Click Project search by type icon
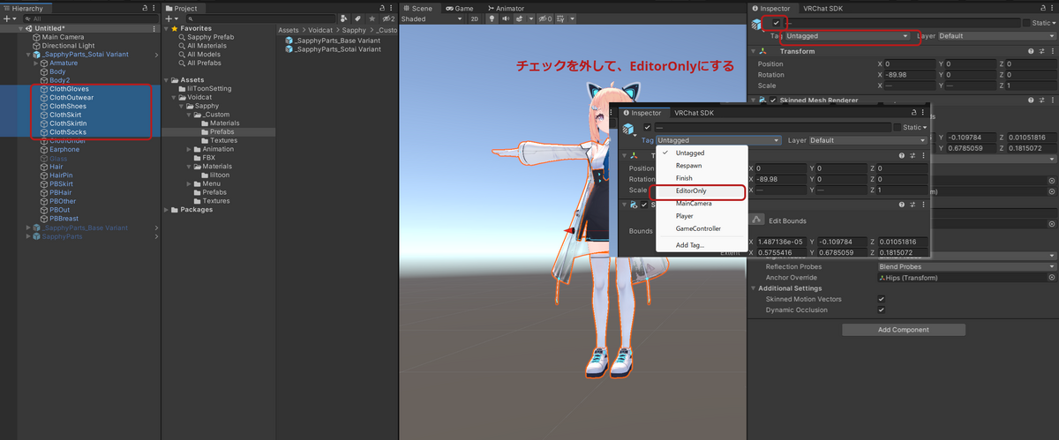This screenshot has height=440, width=1059. (344, 19)
